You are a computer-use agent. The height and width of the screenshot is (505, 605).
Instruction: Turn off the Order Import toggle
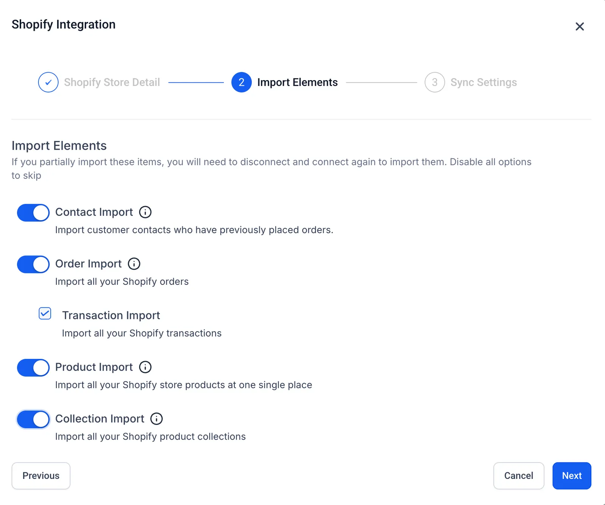tap(33, 264)
